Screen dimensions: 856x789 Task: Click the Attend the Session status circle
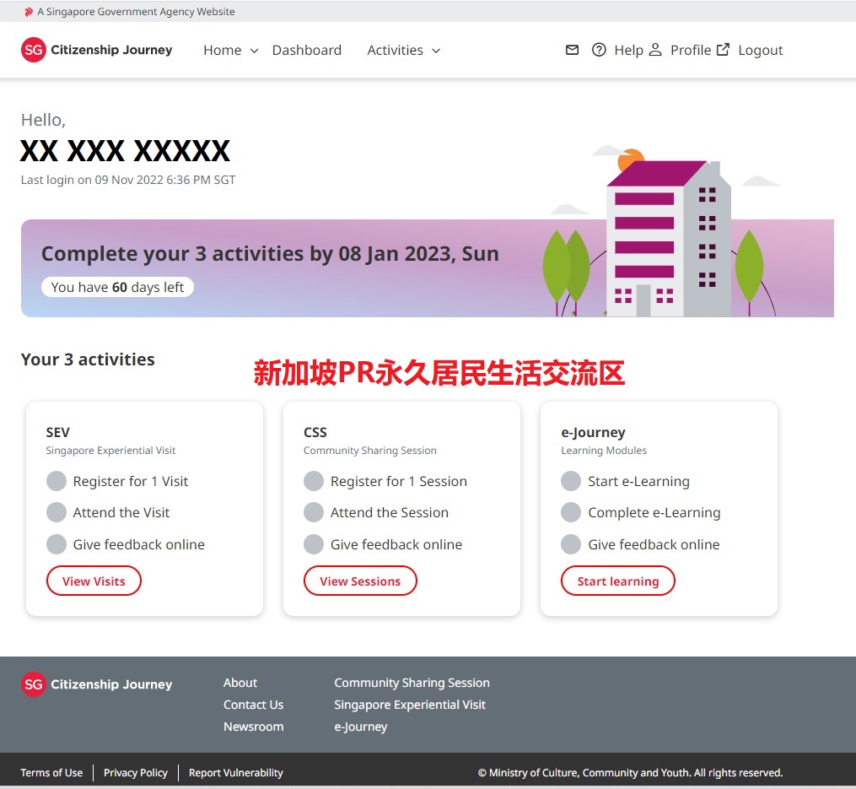click(x=314, y=512)
